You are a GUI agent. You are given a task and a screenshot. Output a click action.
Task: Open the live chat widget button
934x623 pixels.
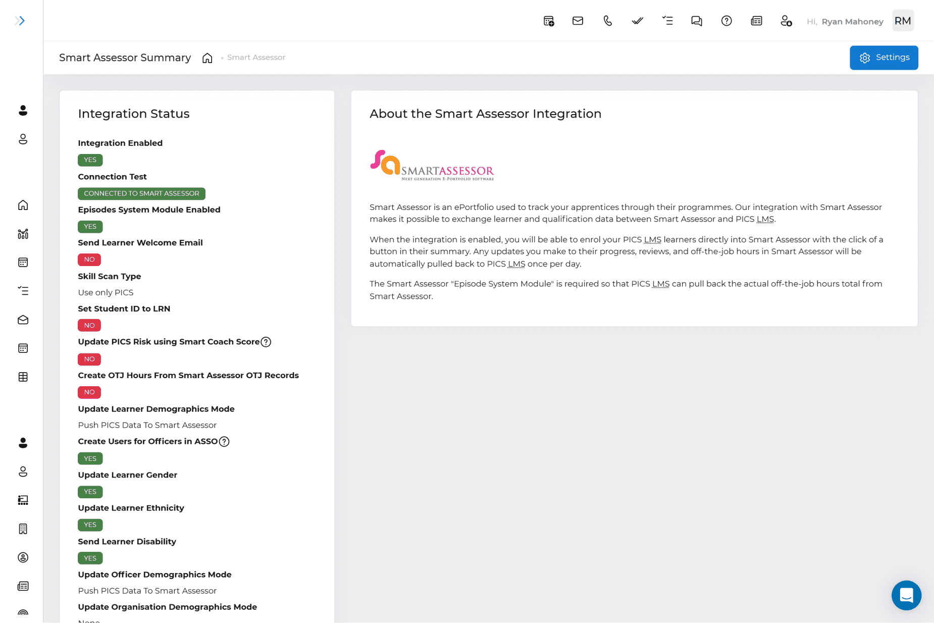(906, 595)
